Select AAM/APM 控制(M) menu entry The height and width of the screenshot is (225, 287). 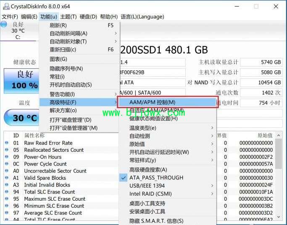click(x=168, y=102)
